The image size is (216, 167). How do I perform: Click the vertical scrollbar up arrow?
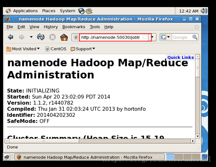pos(198,56)
